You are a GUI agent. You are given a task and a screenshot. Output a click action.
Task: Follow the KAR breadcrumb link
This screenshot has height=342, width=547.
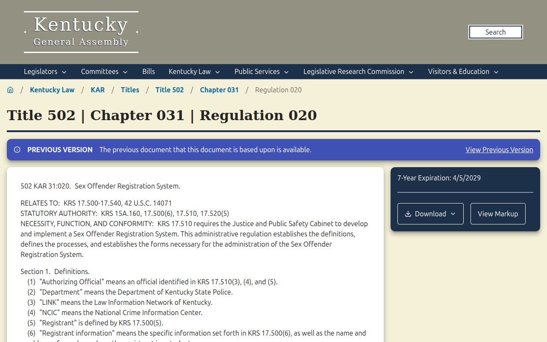97,90
